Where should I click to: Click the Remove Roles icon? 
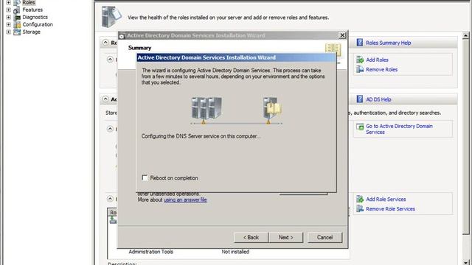(x=360, y=69)
